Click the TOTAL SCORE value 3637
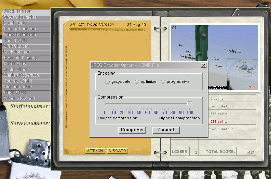 [250, 152]
